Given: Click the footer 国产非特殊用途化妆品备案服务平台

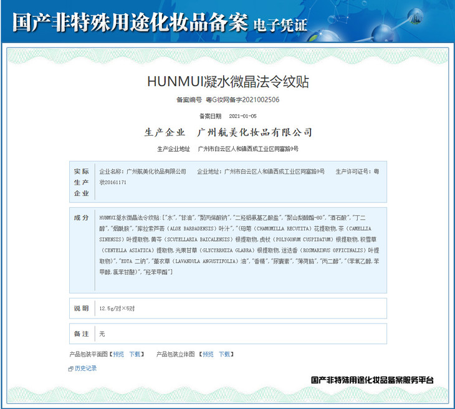Looking at the screenshot, I should coord(372,380).
